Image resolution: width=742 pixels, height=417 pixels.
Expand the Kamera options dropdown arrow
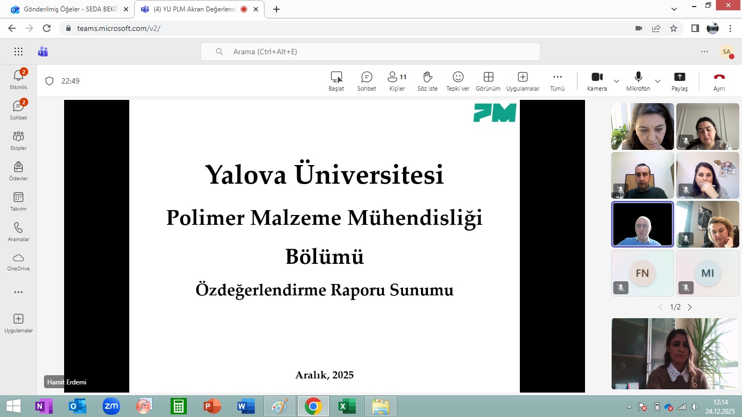click(x=617, y=81)
